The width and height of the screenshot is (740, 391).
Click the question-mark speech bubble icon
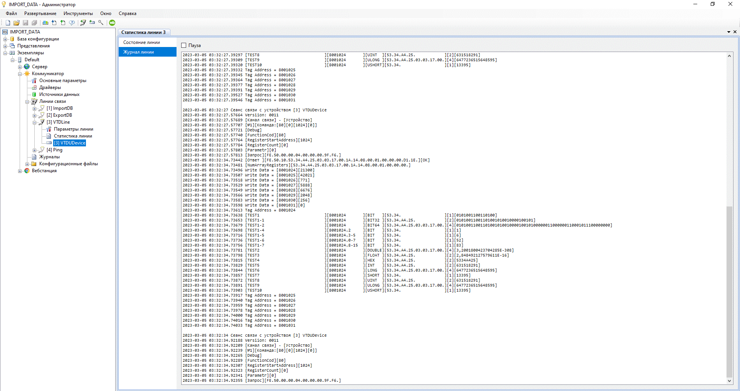point(72,23)
